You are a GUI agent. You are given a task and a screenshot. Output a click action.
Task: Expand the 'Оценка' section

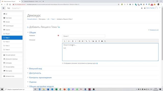33,82
